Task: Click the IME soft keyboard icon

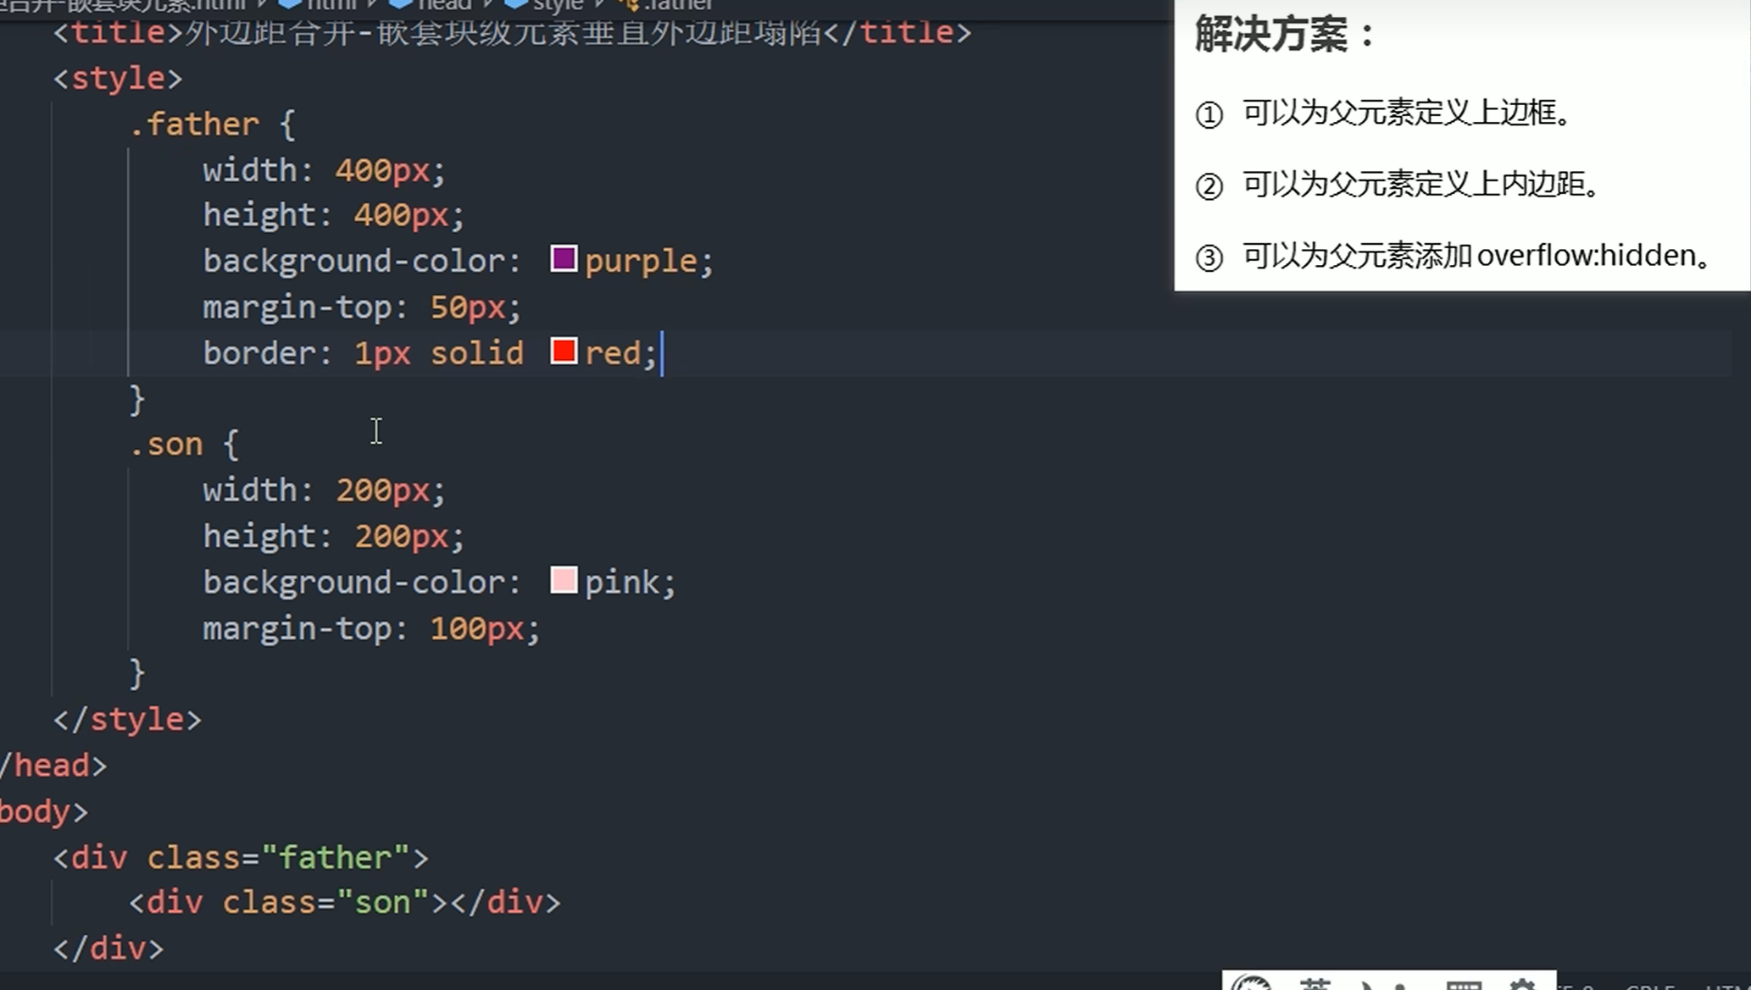Action: (1463, 985)
